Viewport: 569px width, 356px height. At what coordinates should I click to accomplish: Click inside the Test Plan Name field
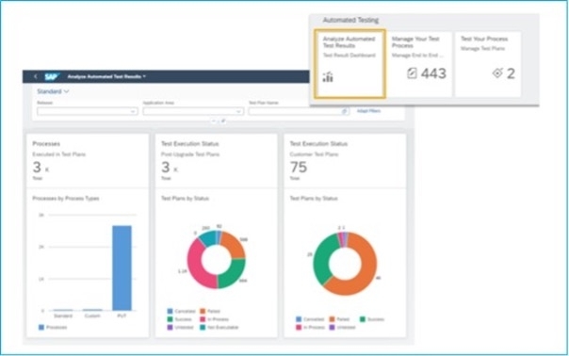[299, 111]
